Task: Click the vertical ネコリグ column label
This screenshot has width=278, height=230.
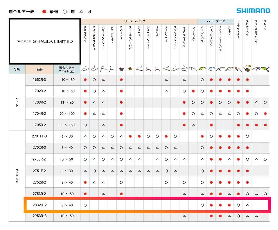Action: [157, 31]
